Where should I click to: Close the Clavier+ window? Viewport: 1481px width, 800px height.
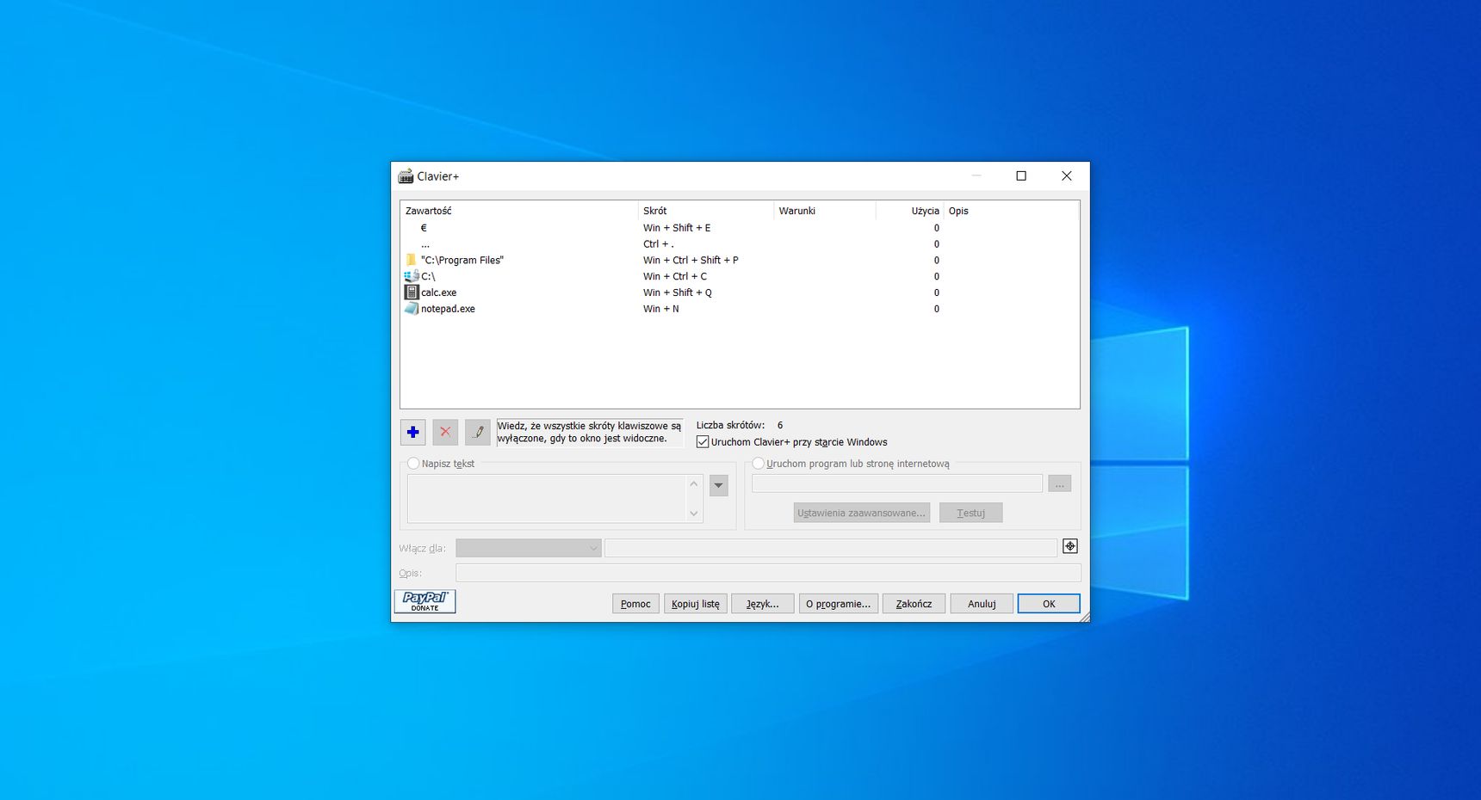(x=1067, y=176)
